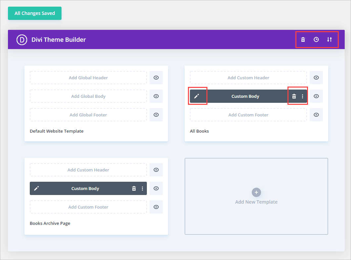Toggle visibility of Global Header
The width and height of the screenshot is (351, 260).
pyautogui.click(x=156, y=78)
